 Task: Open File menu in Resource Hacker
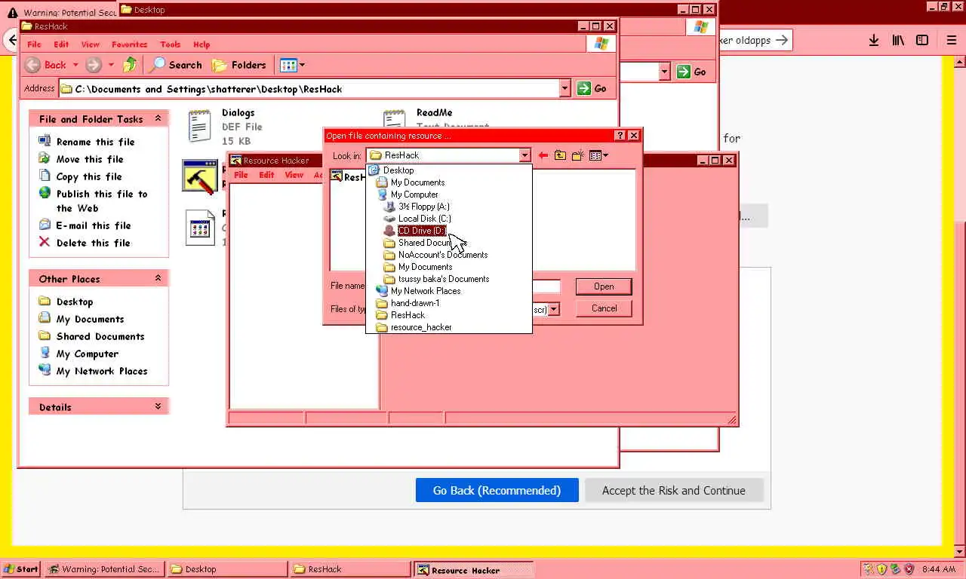tap(241, 175)
